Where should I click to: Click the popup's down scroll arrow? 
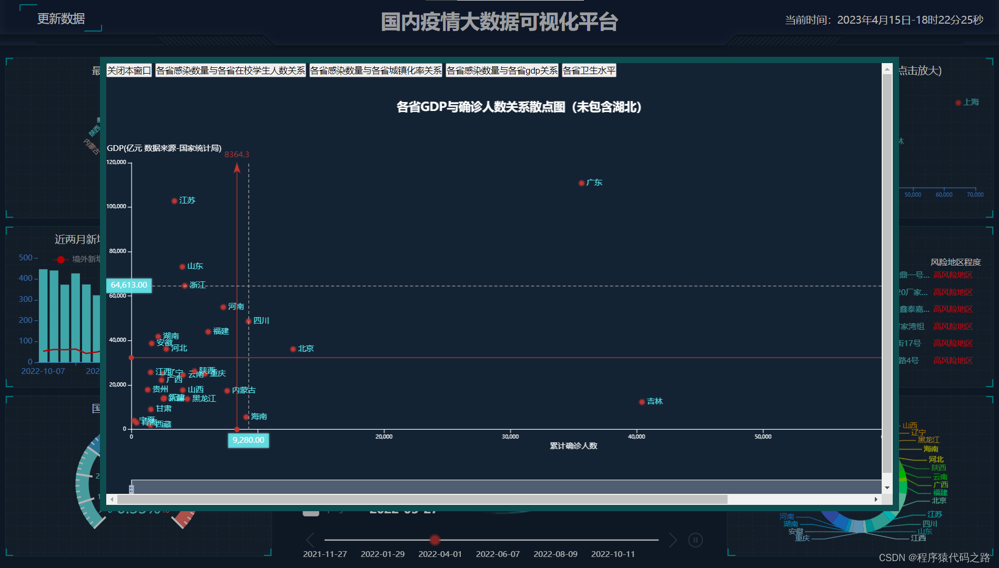[887, 488]
